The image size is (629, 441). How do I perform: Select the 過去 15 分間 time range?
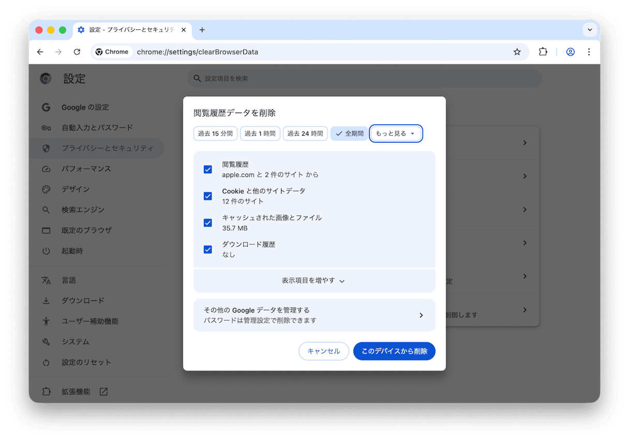click(x=215, y=134)
